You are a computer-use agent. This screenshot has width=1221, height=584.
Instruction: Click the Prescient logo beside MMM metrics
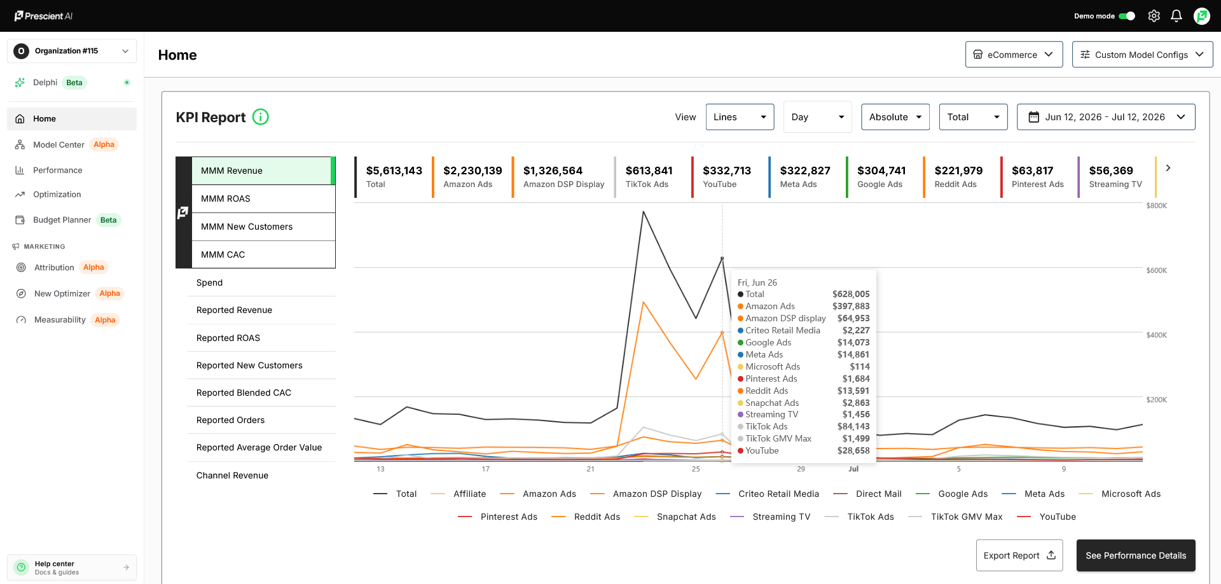point(183,212)
